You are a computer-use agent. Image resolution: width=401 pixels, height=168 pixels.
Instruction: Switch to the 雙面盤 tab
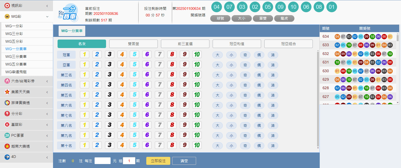pos(133,44)
